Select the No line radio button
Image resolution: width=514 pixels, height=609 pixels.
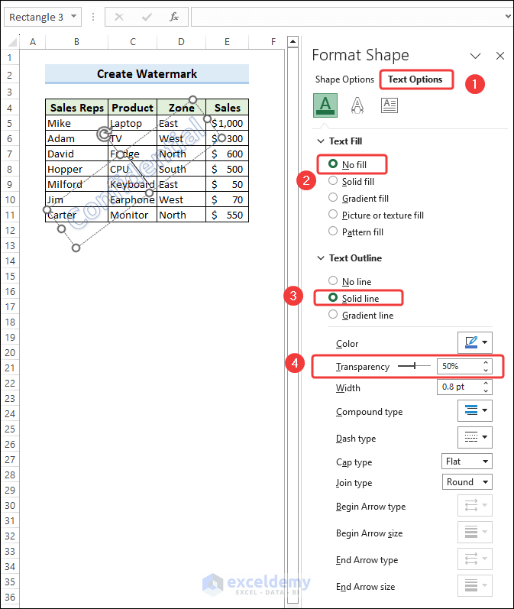(333, 280)
